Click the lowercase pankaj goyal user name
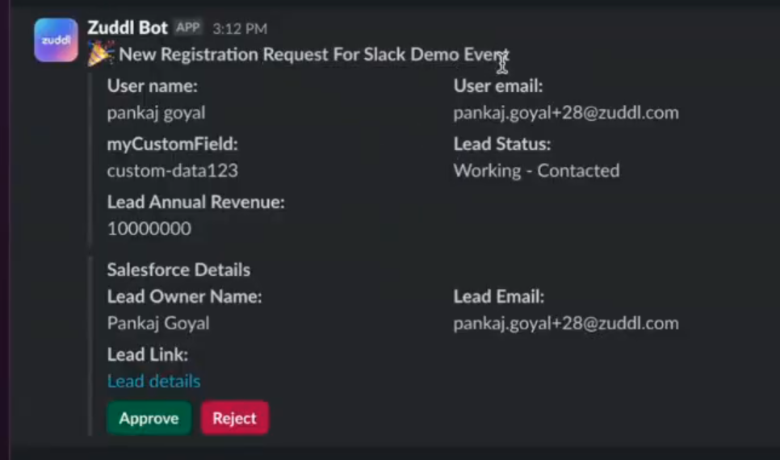Viewport: 780px width, 460px height. (156, 113)
